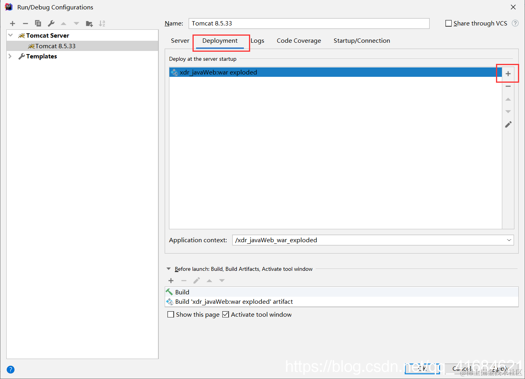Select Tomcat 8.5.33 configuration in tree

click(x=82, y=46)
